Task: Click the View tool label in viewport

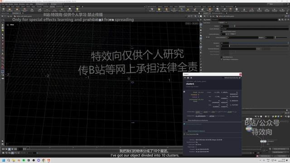Action: [12, 25]
